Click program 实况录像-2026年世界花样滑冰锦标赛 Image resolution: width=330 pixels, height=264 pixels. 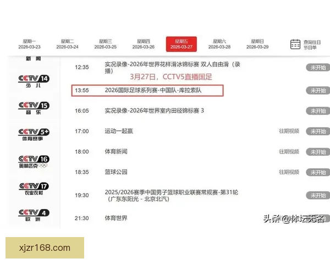(172, 68)
